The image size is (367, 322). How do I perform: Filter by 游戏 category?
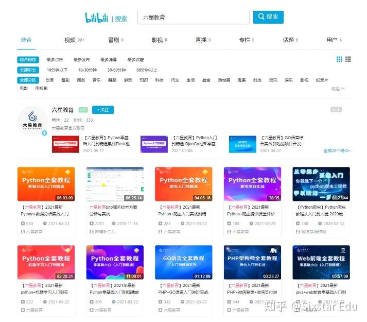[128, 80]
